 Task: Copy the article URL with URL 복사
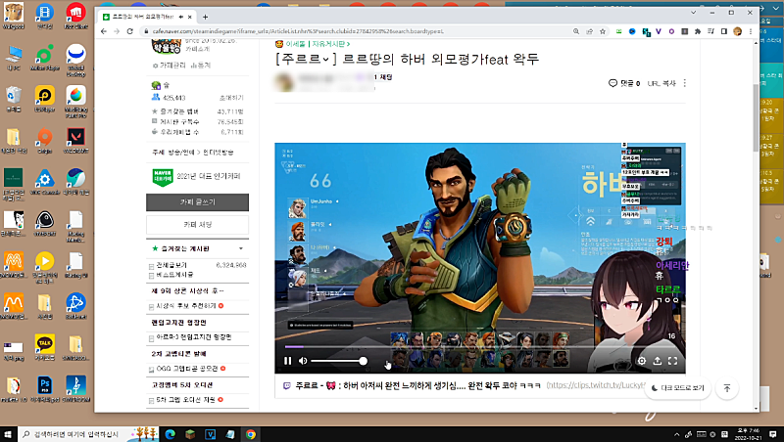[x=661, y=83]
